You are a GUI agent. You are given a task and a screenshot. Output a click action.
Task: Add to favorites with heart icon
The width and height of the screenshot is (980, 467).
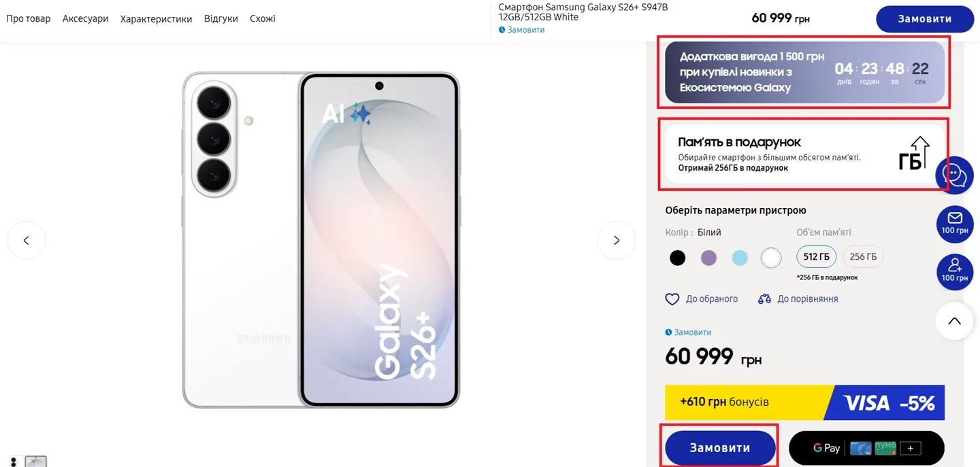(672, 299)
